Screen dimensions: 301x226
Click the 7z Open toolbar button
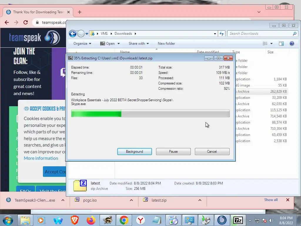coord(107,44)
